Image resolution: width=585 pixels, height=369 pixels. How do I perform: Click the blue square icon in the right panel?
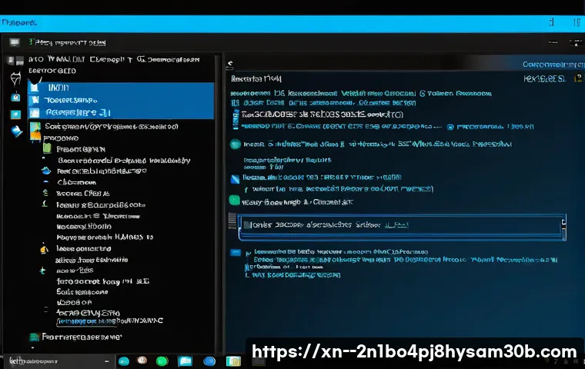pos(235,179)
